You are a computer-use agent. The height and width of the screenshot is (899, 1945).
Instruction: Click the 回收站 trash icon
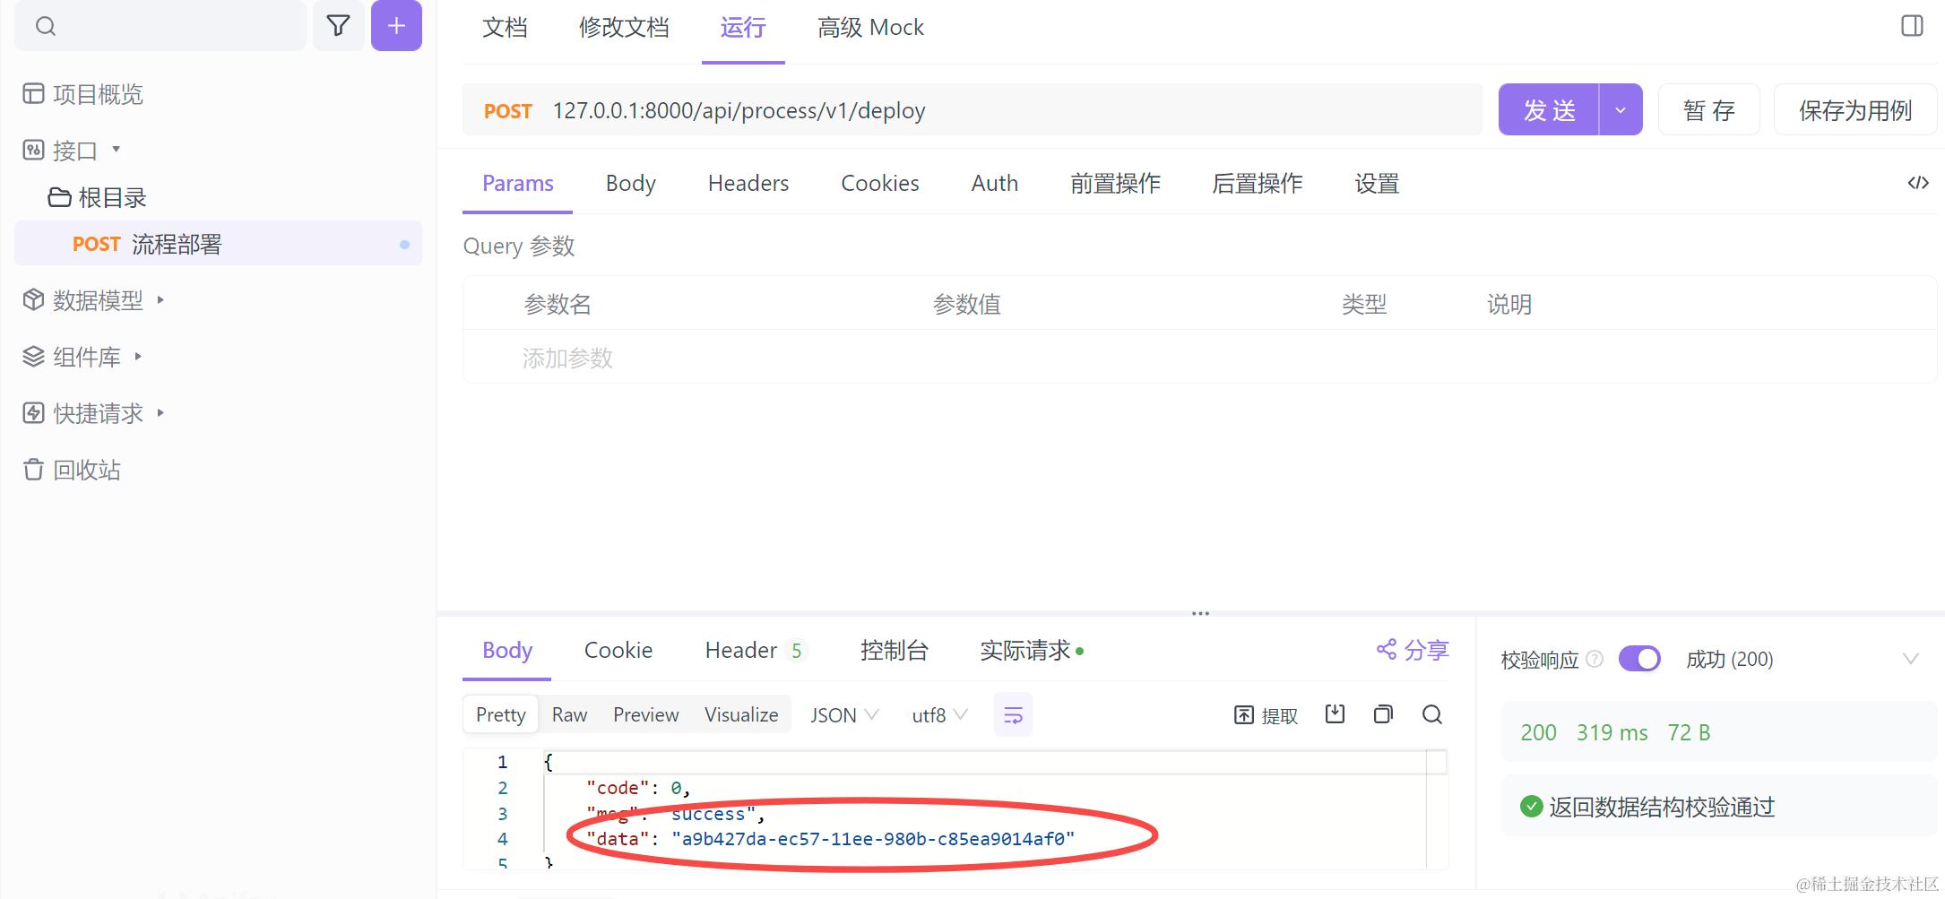click(x=33, y=470)
